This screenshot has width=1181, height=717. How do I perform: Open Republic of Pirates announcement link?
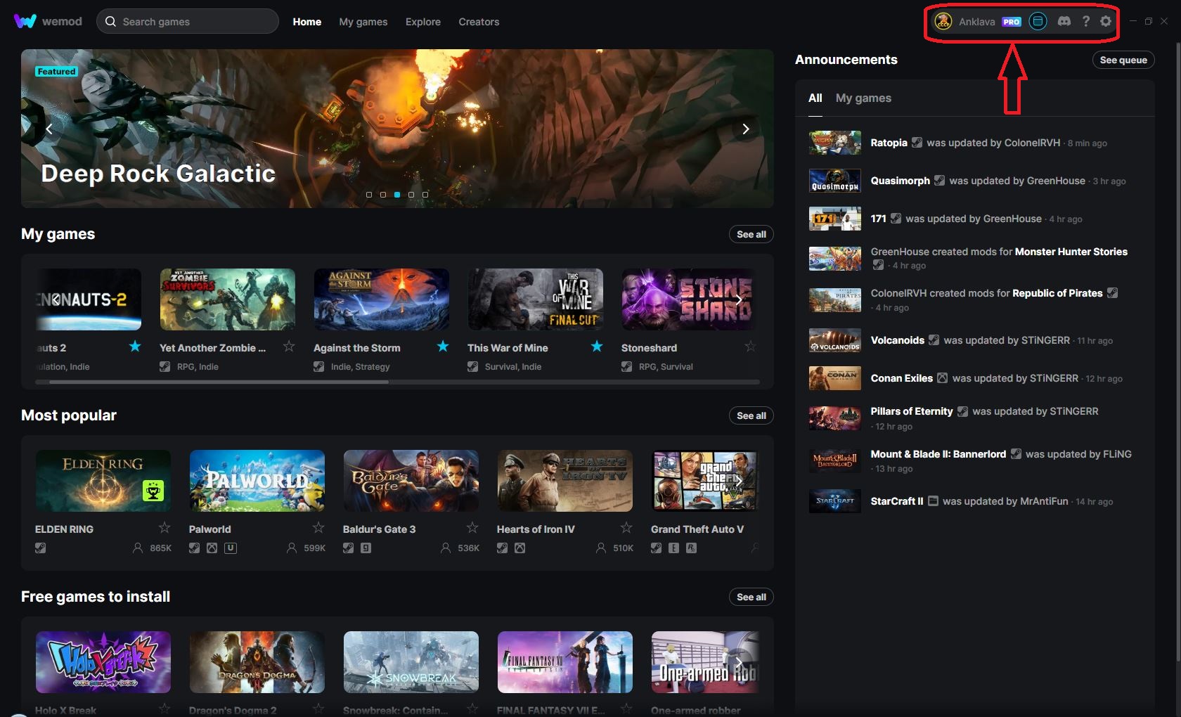pos(1057,292)
